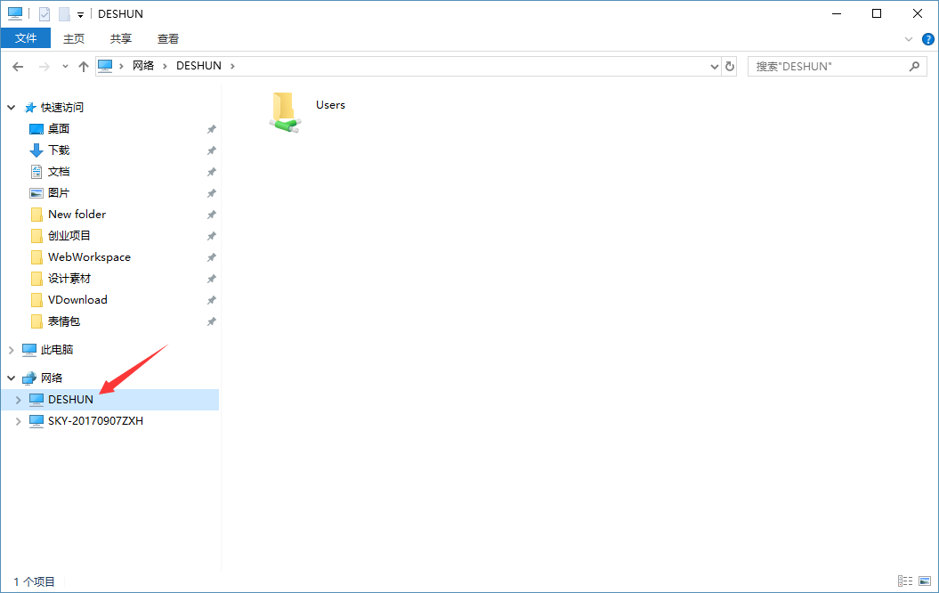Click pin icon next to 文档

point(212,173)
